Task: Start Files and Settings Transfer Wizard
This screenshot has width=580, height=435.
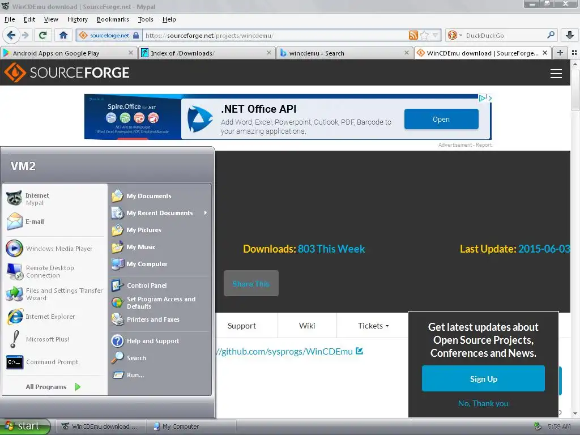Action: pos(55,294)
